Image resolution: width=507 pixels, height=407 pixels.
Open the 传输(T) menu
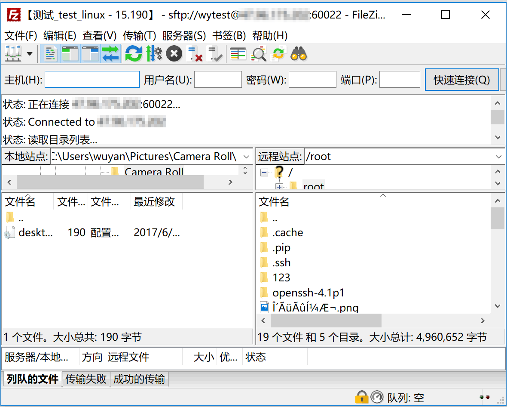139,36
